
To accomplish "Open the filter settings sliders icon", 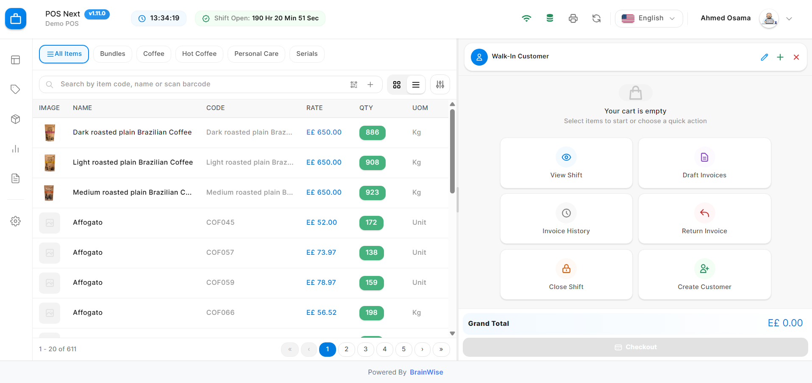I will click(x=440, y=85).
